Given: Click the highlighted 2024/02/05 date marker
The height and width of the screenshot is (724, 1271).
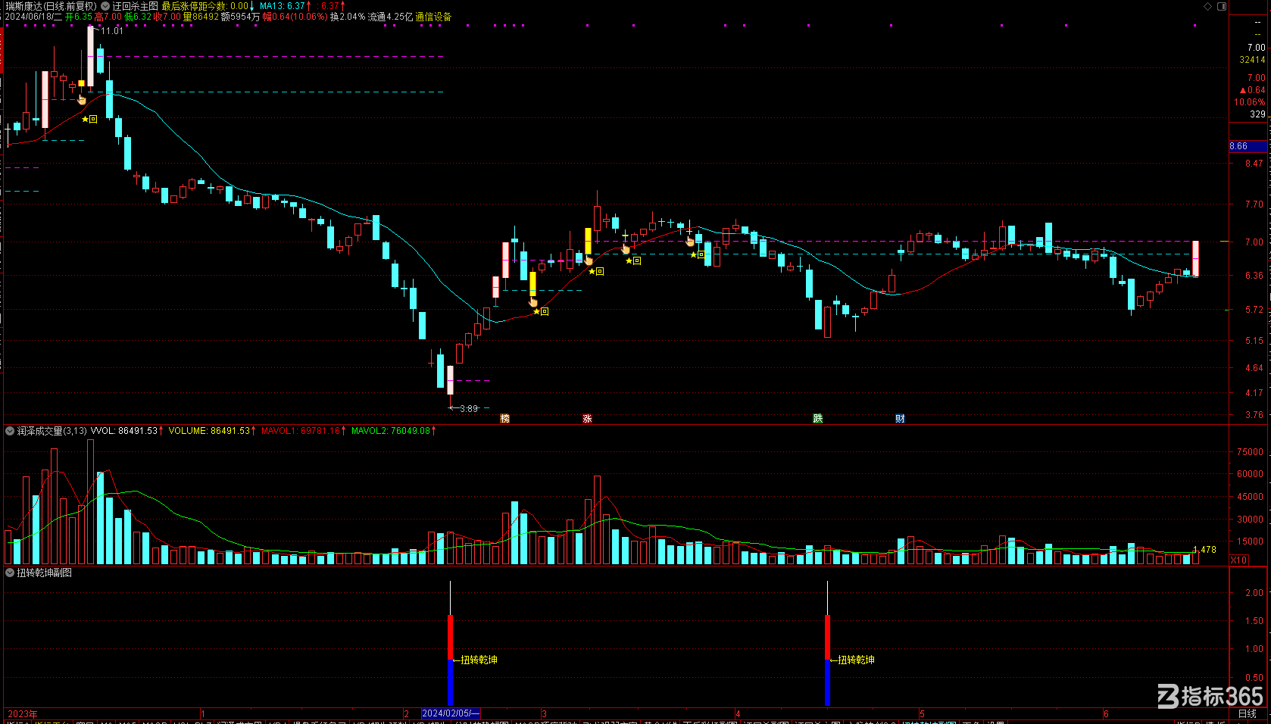Looking at the screenshot, I should pyautogui.click(x=451, y=713).
